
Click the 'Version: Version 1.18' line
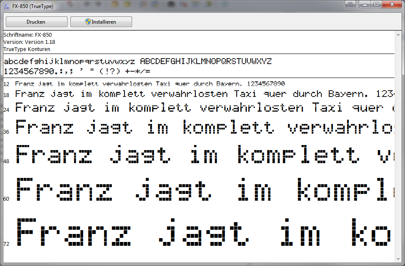[29, 42]
